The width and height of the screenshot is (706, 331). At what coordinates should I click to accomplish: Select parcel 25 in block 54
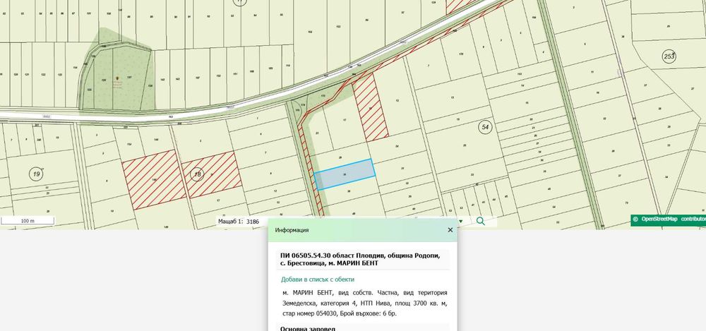[x=464, y=145]
